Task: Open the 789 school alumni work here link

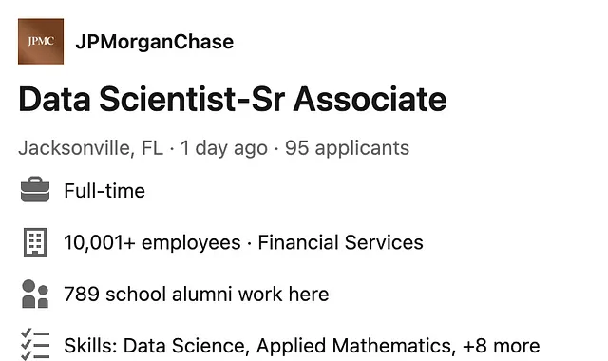Action: [197, 294]
